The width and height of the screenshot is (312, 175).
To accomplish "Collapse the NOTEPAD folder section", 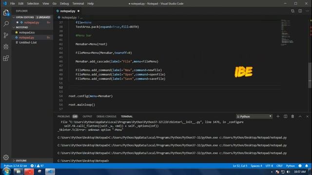I will [33, 27].
